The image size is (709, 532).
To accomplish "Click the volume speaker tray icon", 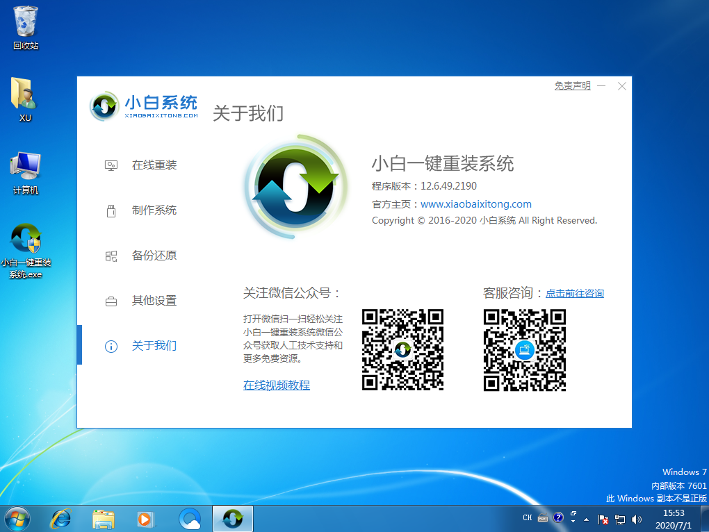I will pyautogui.click(x=637, y=519).
